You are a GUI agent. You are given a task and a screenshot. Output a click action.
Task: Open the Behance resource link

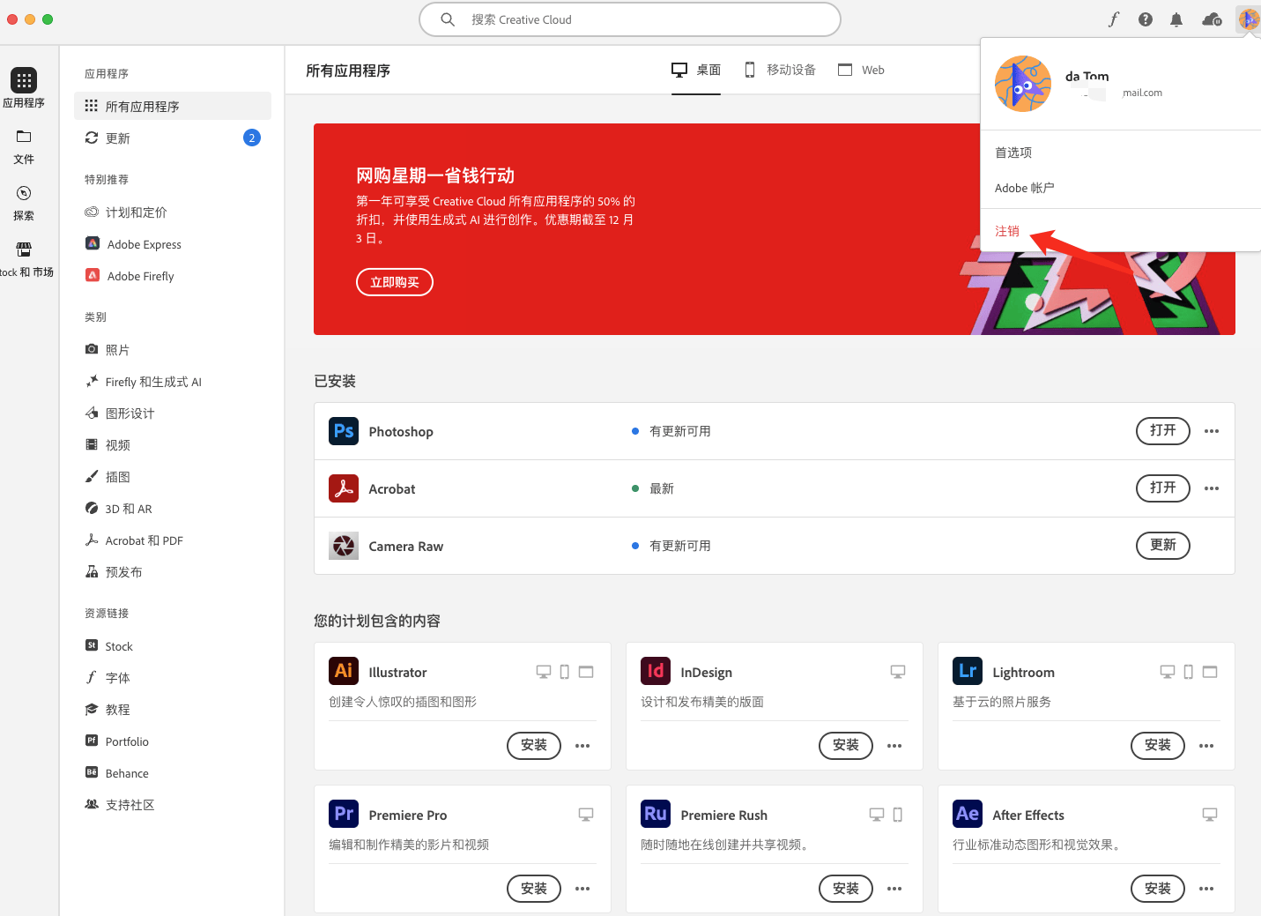tap(173, 773)
